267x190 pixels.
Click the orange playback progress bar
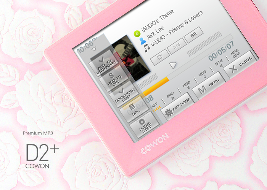156,86
